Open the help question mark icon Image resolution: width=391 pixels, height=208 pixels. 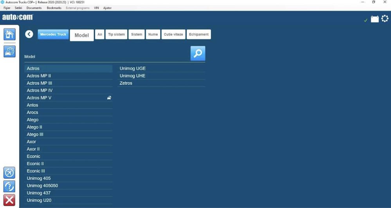pyautogui.click(x=9, y=186)
